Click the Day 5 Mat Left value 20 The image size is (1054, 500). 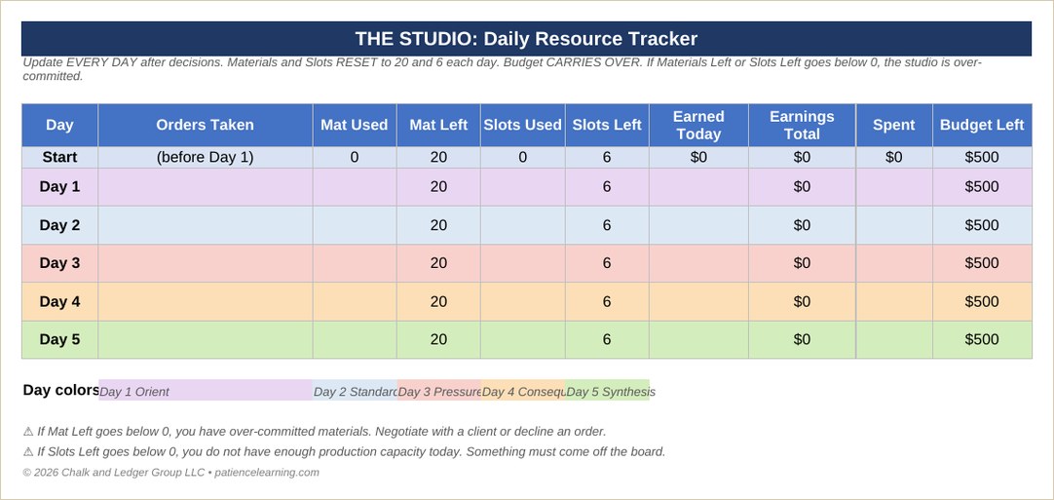(x=438, y=340)
